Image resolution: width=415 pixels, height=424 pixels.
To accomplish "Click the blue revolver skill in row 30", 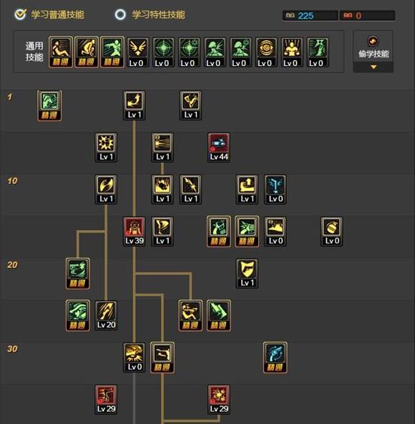I will pyautogui.click(x=275, y=357).
